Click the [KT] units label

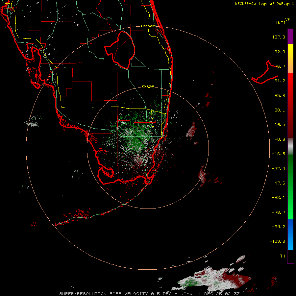pos(281,23)
